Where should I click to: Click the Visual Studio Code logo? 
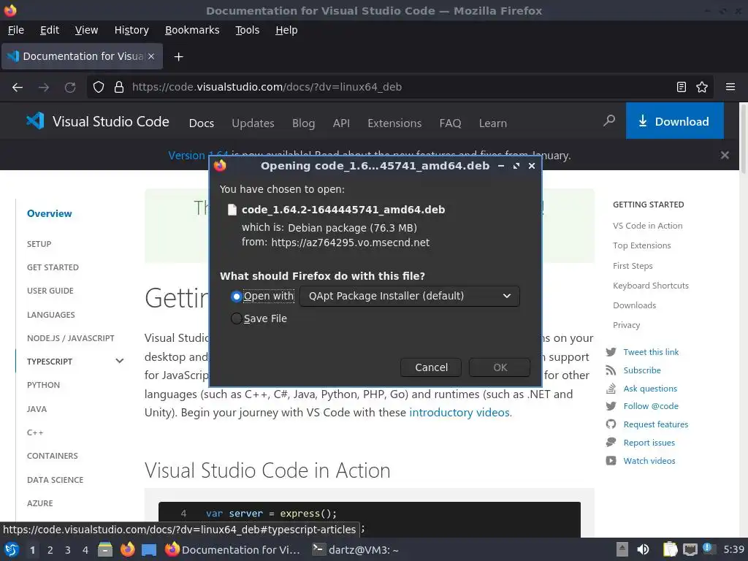35,121
